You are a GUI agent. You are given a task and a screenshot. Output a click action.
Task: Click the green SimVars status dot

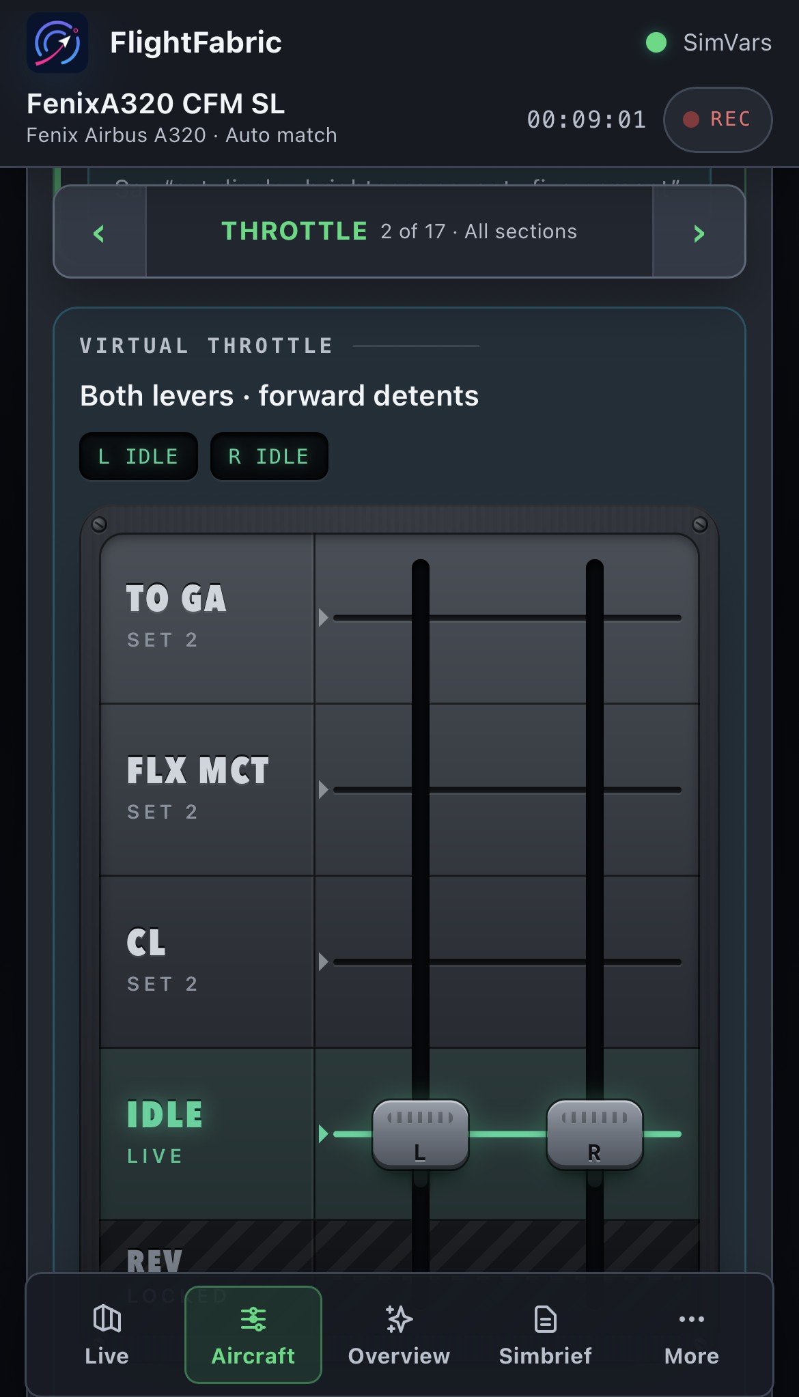point(656,42)
